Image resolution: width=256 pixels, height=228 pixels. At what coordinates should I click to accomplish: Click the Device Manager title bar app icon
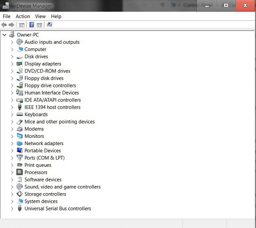click(6, 5)
